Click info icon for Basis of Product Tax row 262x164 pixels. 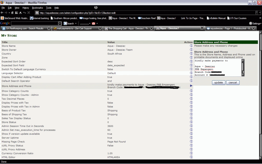[191, 110]
